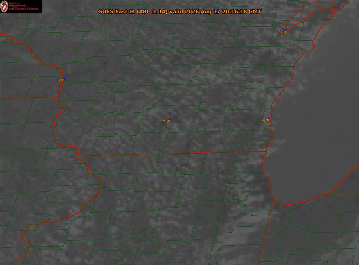This screenshot has width=359, height=265.
Task: Select the GOES East IR image title
Action: tap(179, 12)
